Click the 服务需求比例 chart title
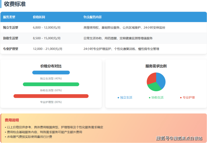Screen dimensions: 207x143 pos(156,66)
